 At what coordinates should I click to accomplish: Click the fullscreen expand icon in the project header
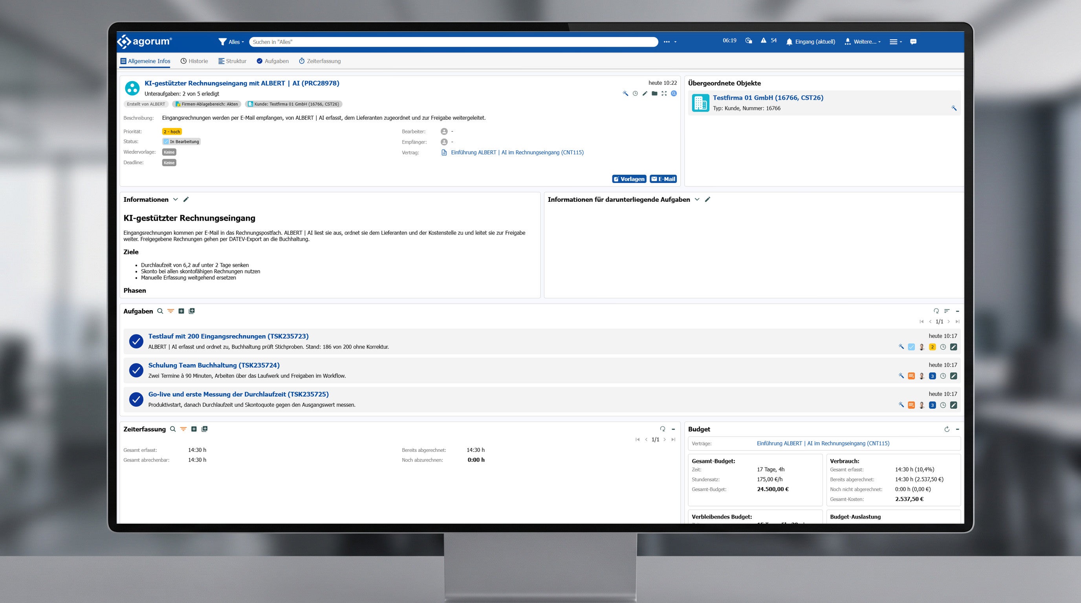pos(664,93)
